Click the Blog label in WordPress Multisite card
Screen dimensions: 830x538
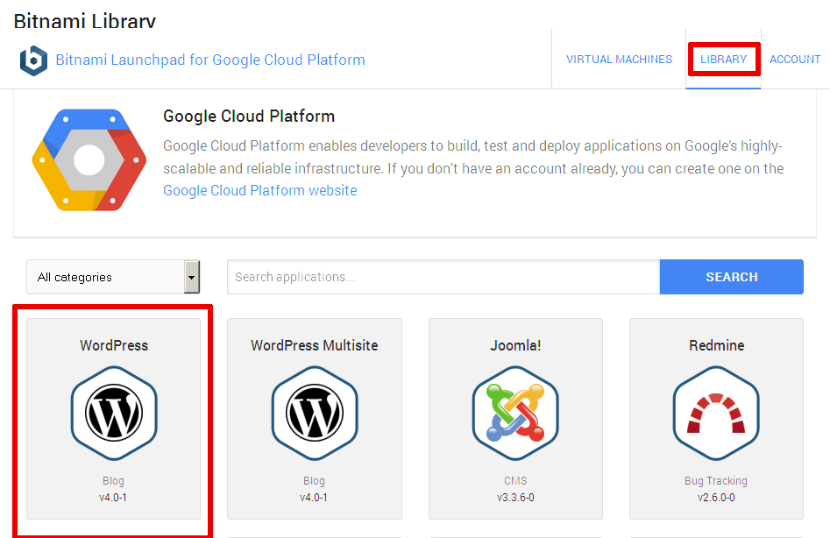tap(315, 481)
